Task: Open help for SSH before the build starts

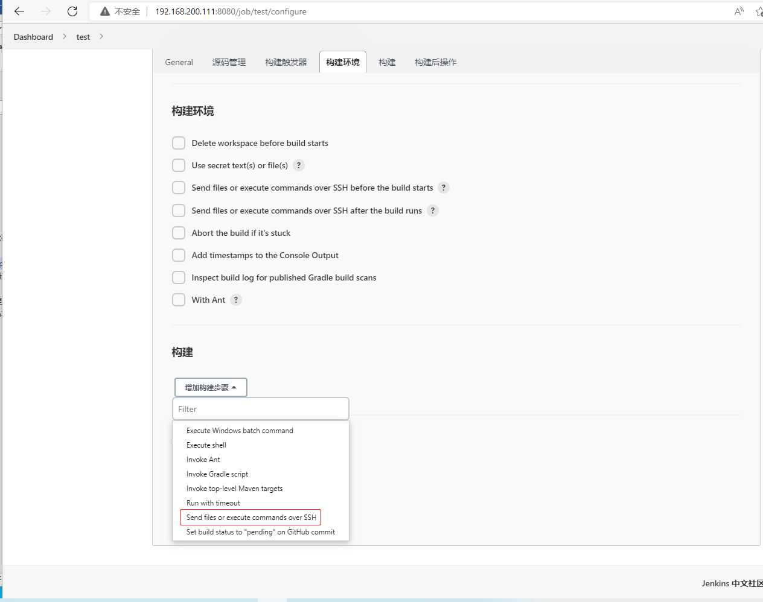Action: click(x=444, y=188)
